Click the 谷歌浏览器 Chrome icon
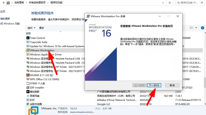206x115 pixels. click(28, 104)
